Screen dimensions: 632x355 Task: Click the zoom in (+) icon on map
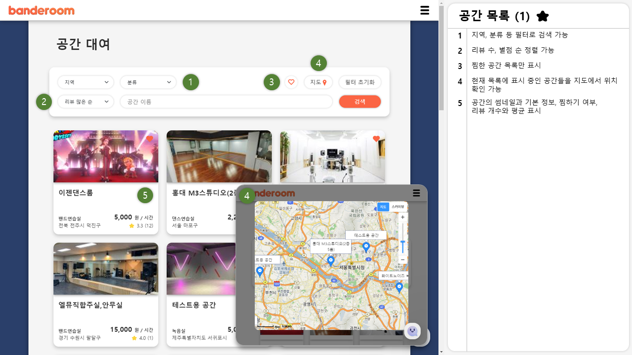(x=402, y=217)
